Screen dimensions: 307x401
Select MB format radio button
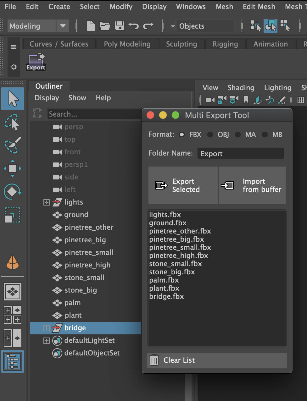tap(265, 135)
